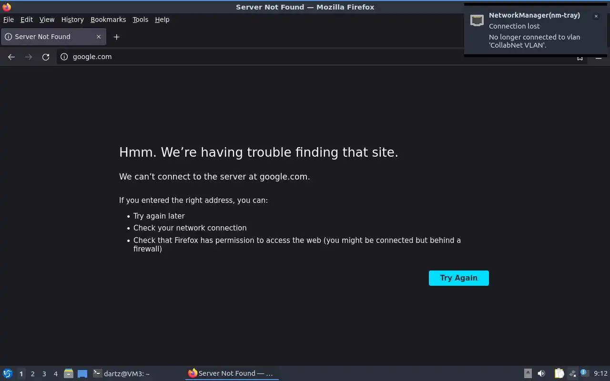Open the History menu
The height and width of the screenshot is (381, 610).
[x=72, y=20]
